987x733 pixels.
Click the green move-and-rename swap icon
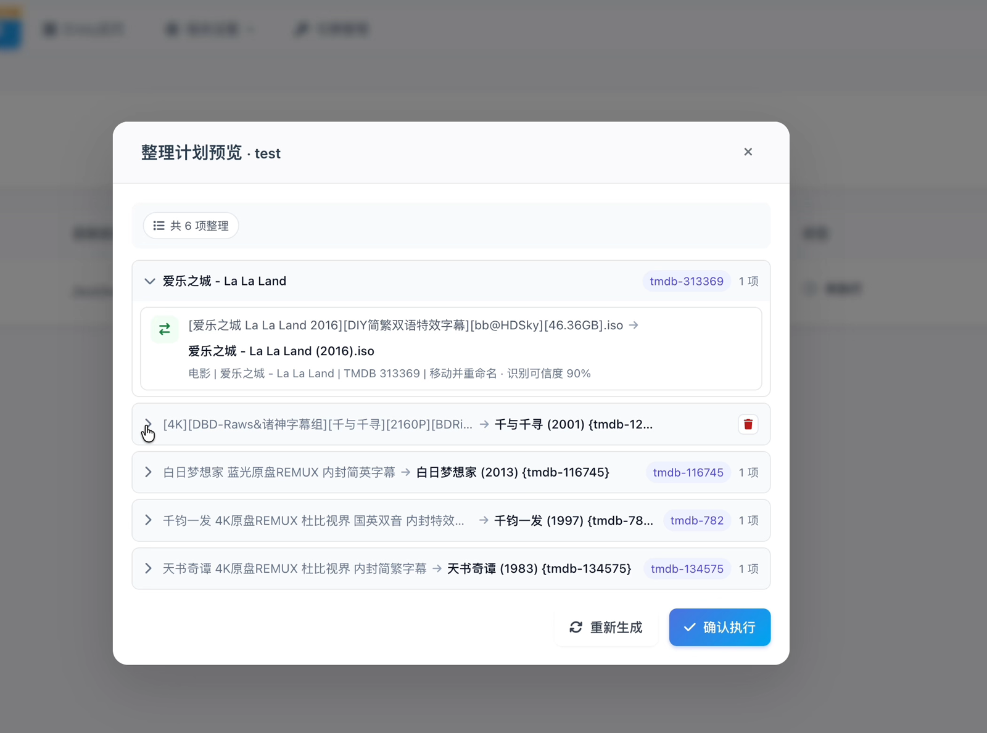[164, 329]
